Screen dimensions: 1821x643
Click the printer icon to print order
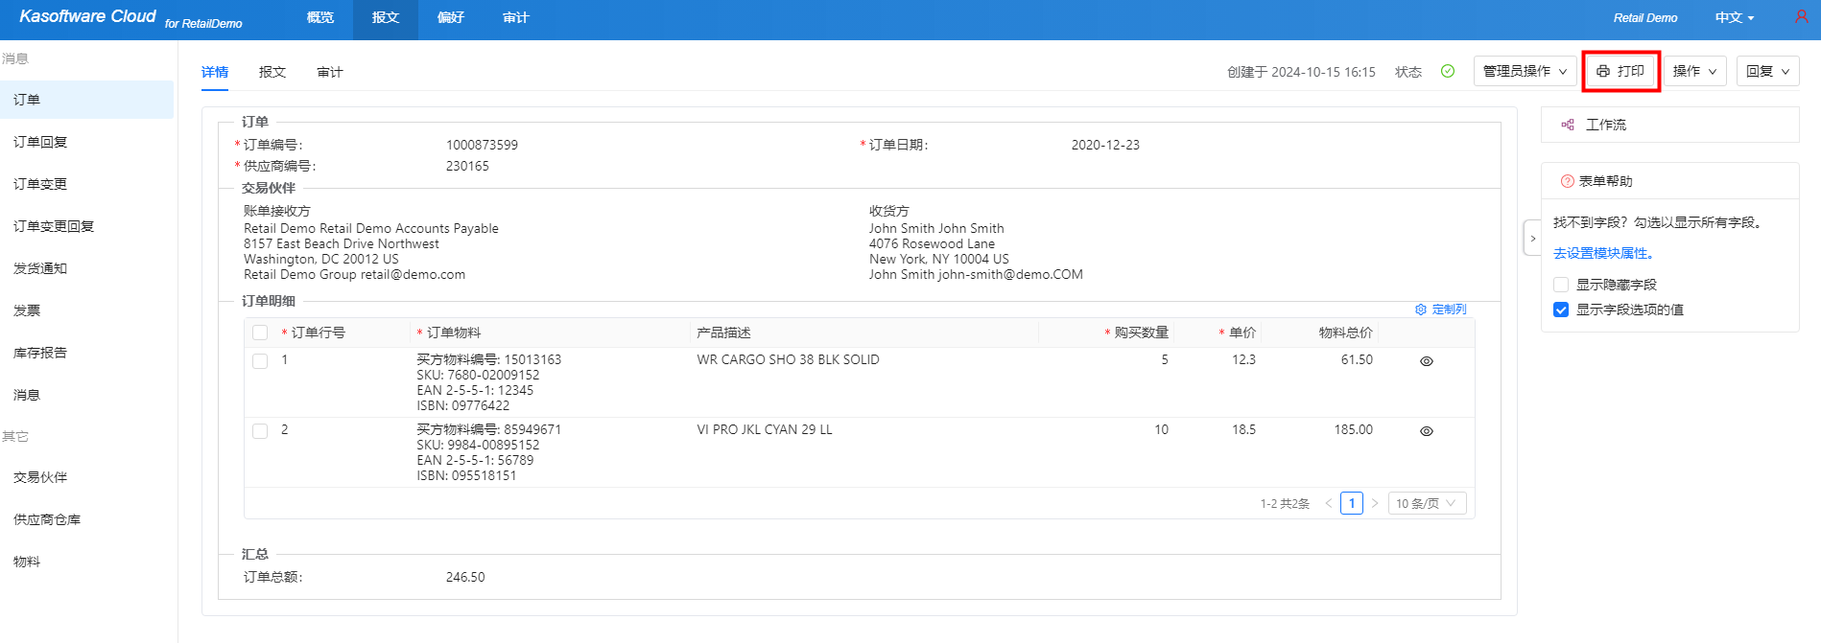pyautogui.click(x=1603, y=71)
